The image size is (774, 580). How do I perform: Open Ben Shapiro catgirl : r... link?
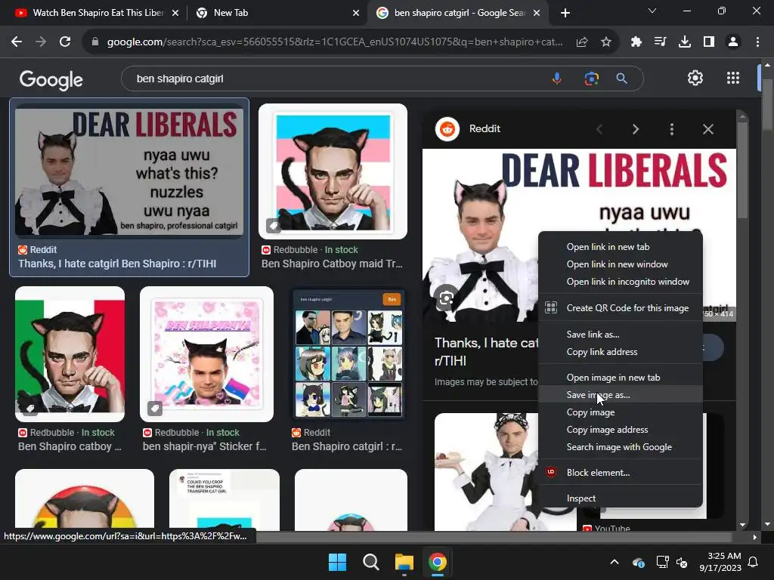tap(346, 446)
